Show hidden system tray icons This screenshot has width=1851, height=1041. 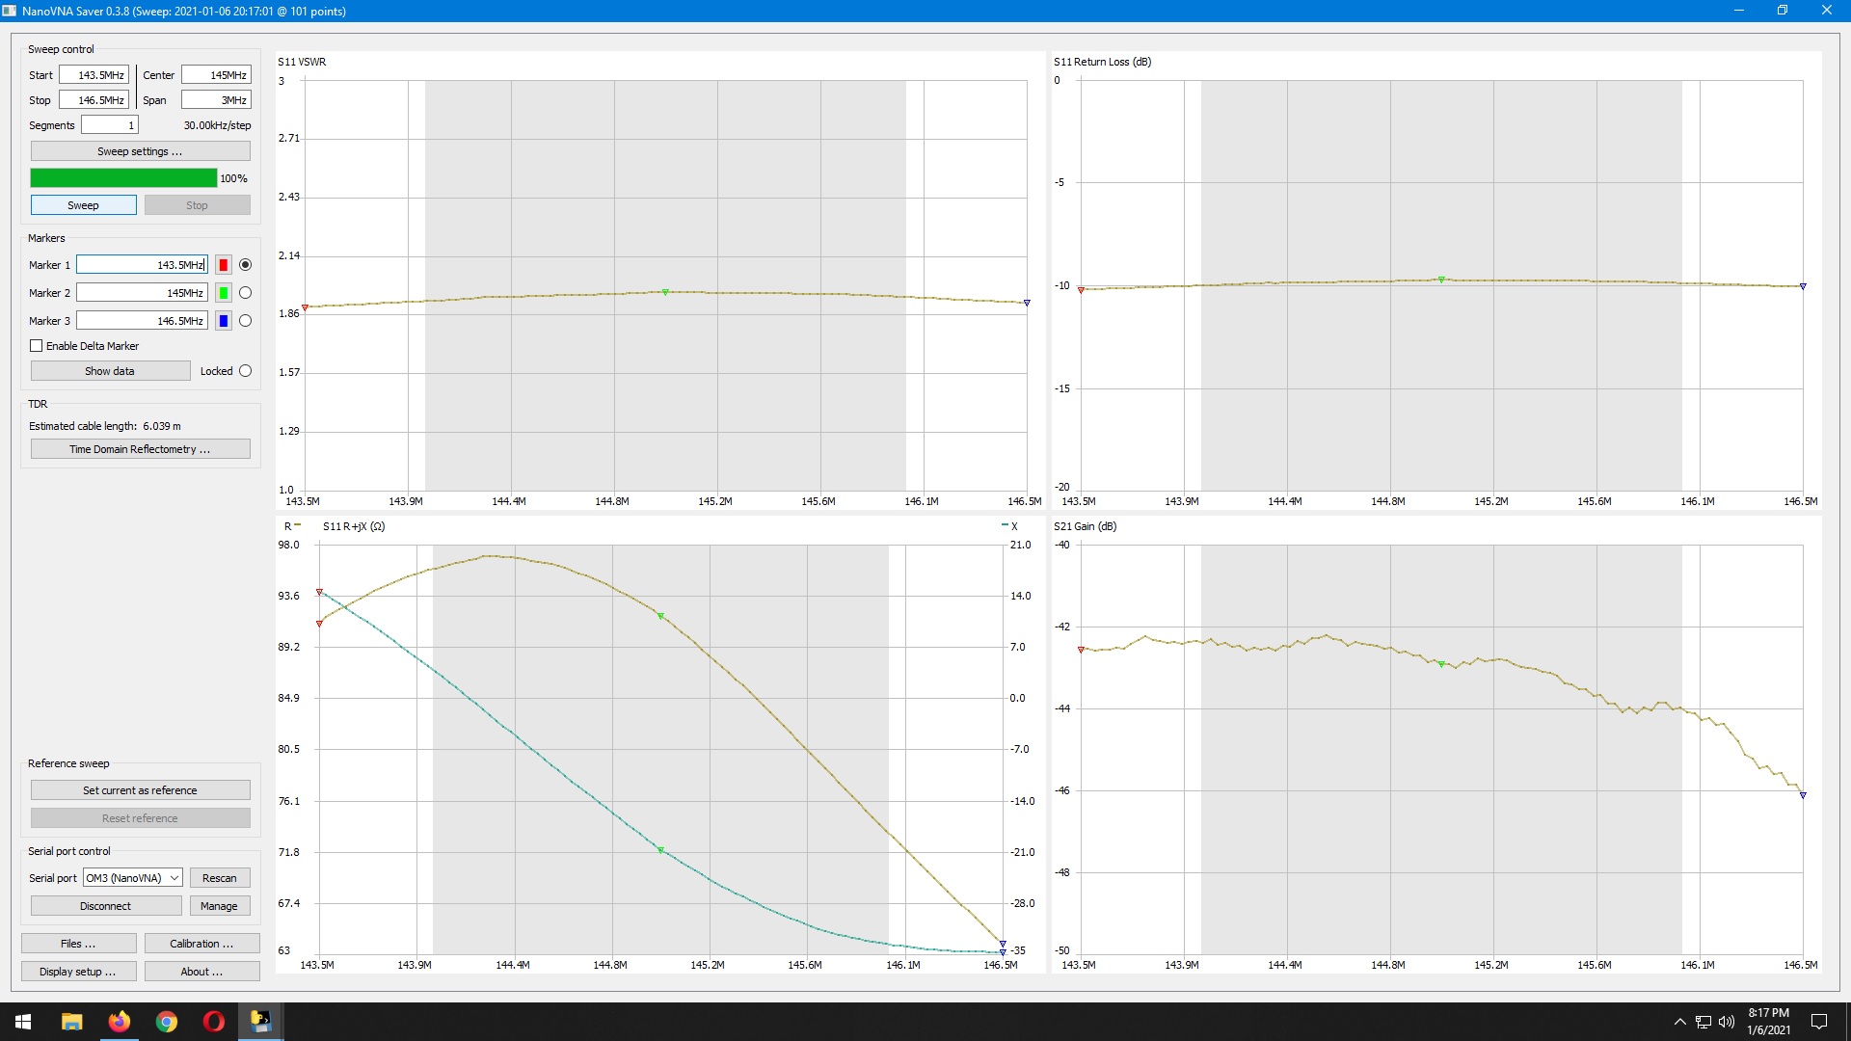(1679, 1022)
